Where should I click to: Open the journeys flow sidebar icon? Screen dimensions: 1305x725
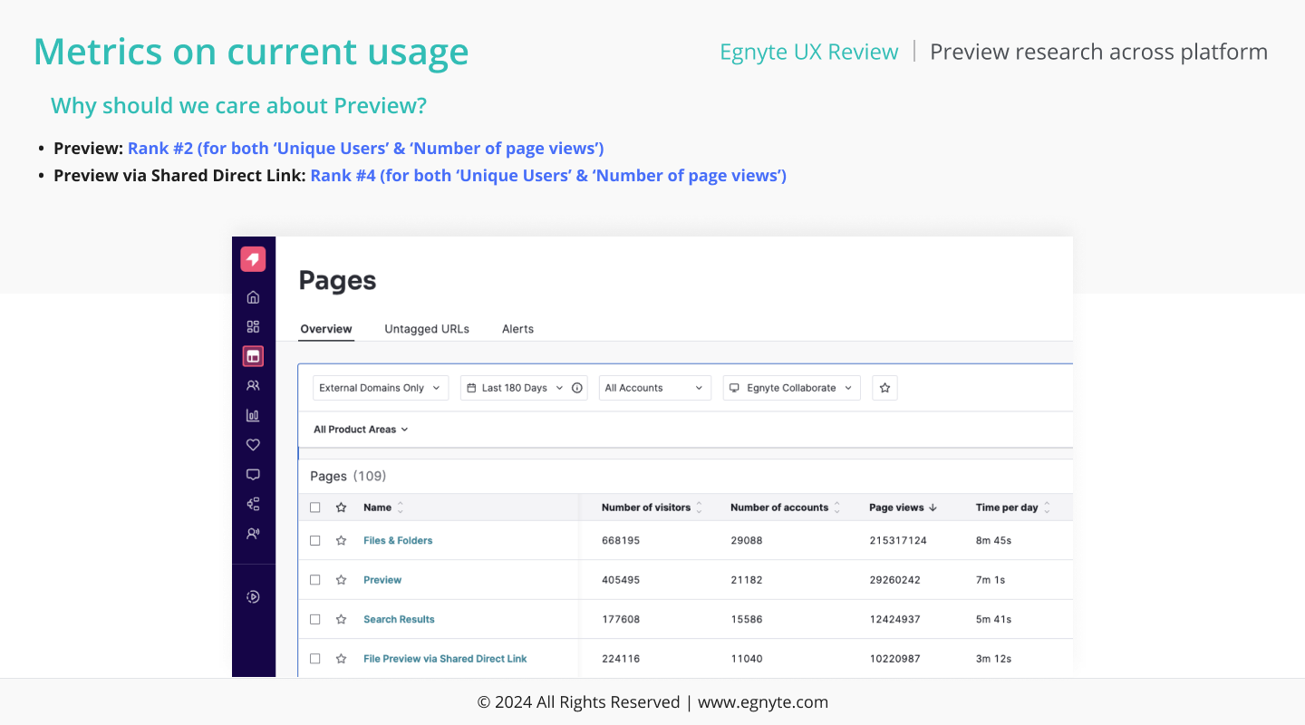(253, 504)
